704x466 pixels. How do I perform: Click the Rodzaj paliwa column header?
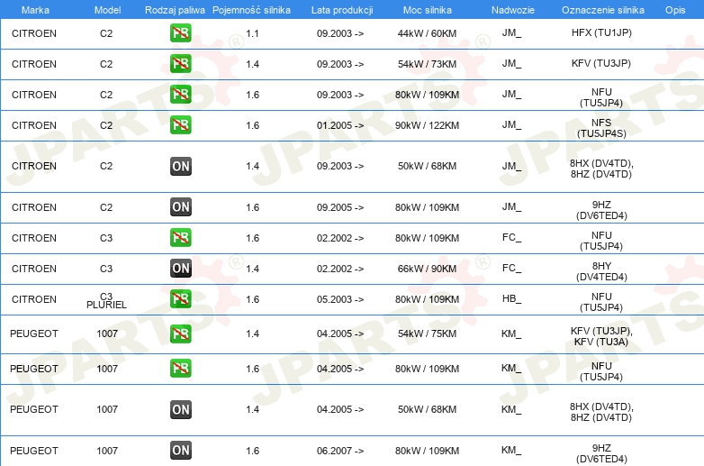point(175,10)
